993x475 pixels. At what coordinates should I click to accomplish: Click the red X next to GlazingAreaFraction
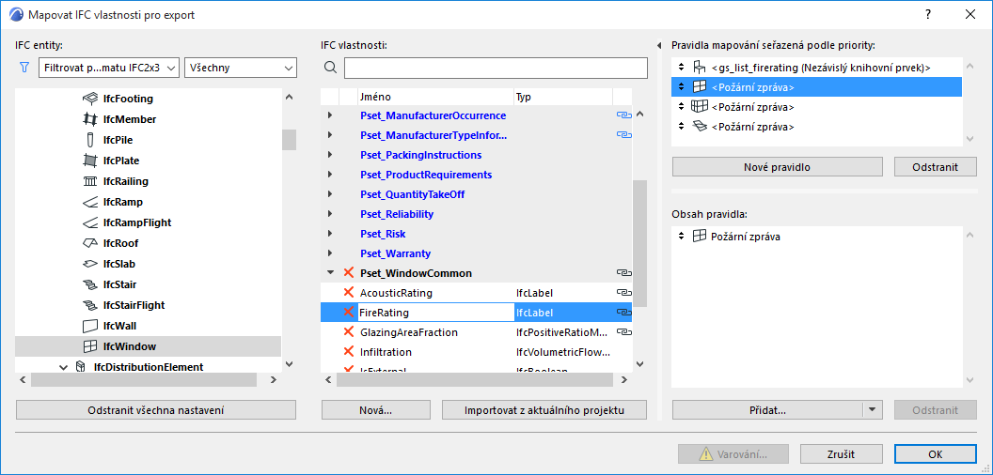coord(348,331)
